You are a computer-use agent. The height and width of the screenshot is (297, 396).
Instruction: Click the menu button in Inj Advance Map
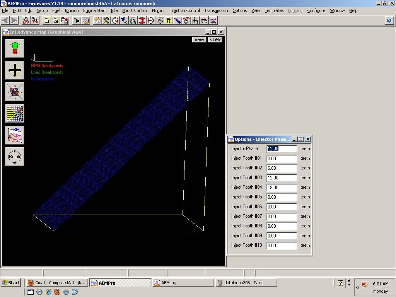199,39
